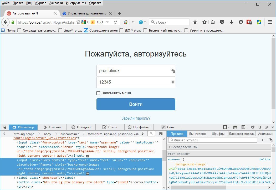Screen dimensions: 276x190
Task: Click the element picker icon in devtools
Action: (4, 127)
